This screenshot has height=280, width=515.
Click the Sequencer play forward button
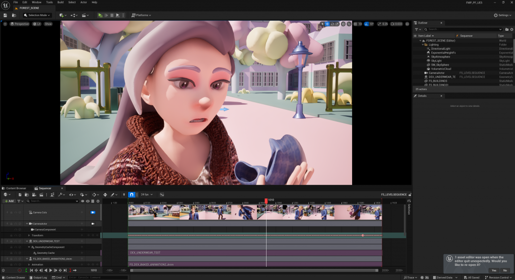tap(51, 270)
